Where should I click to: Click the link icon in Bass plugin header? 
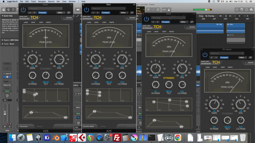[x=132, y=13]
